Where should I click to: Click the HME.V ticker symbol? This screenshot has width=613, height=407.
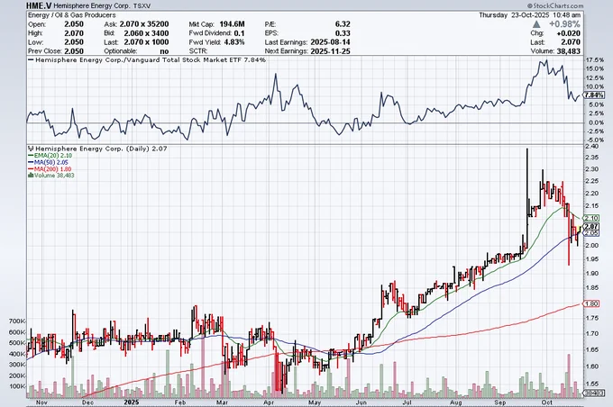coord(39,5)
